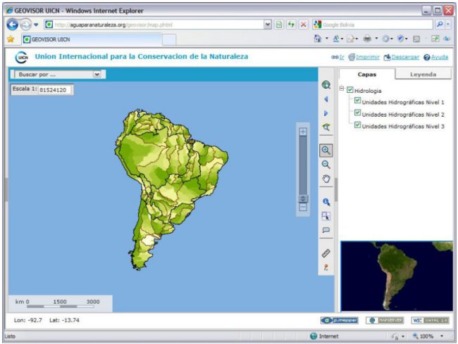The height and width of the screenshot is (344, 458).
Task: Choose the Identify tool icon
Action: 326,202
